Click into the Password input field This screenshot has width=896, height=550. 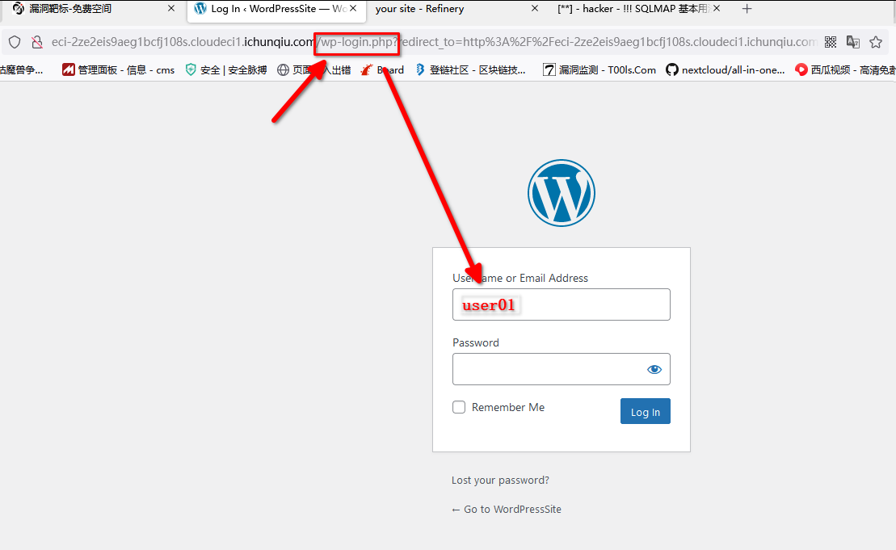[548, 369]
